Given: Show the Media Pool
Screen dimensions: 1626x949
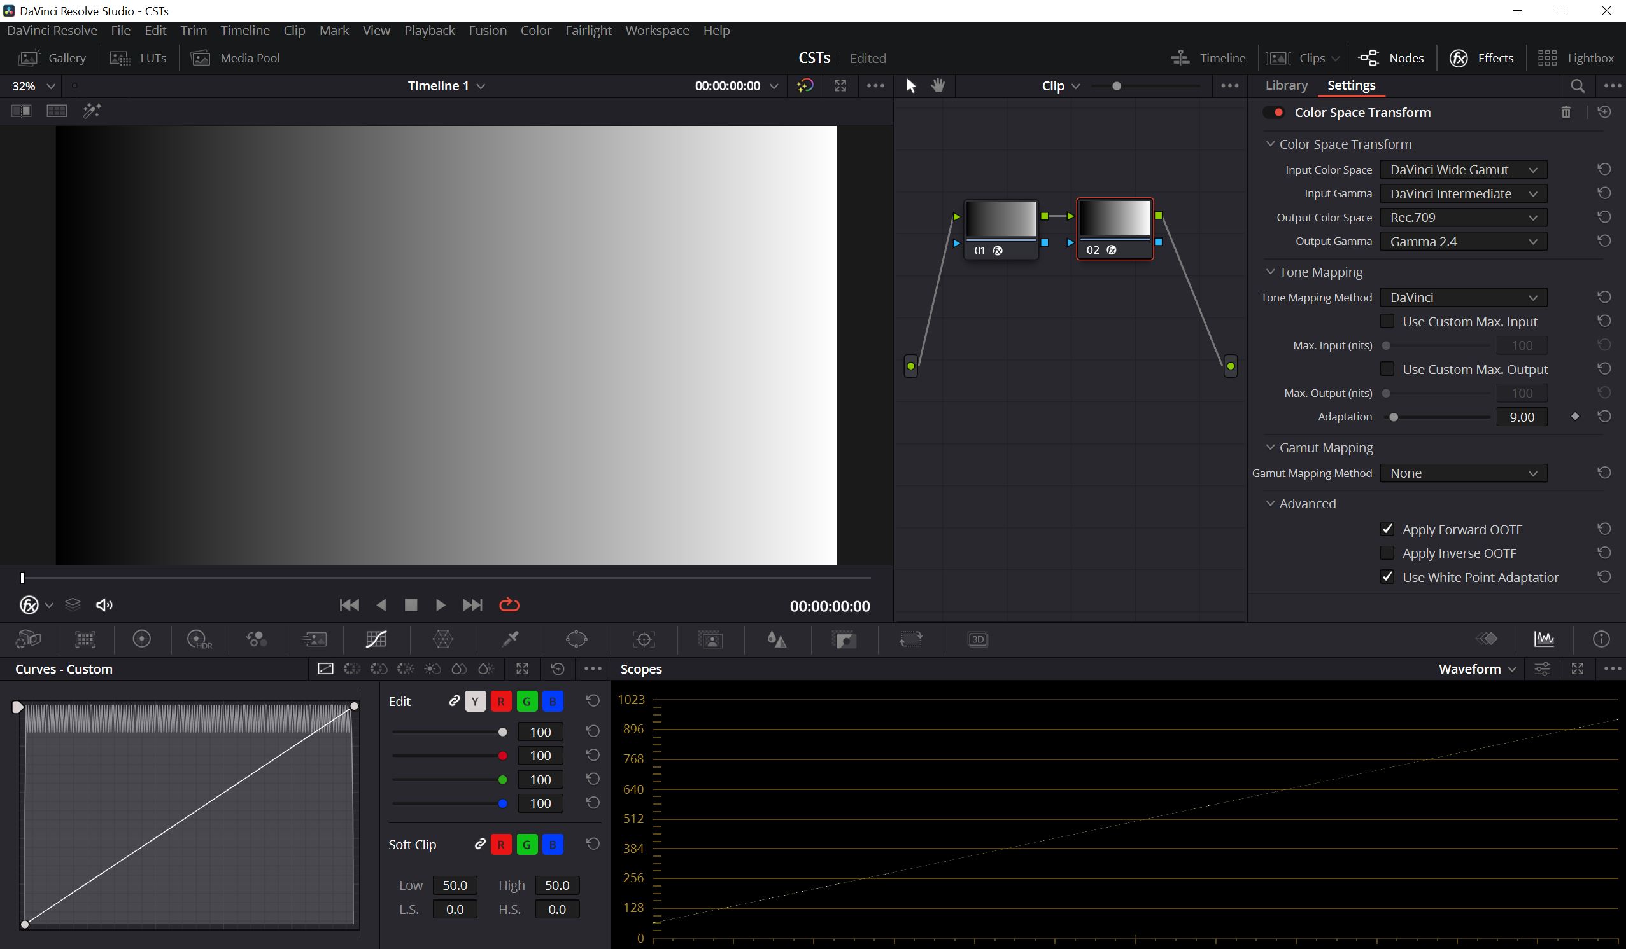Looking at the screenshot, I should 236,58.
